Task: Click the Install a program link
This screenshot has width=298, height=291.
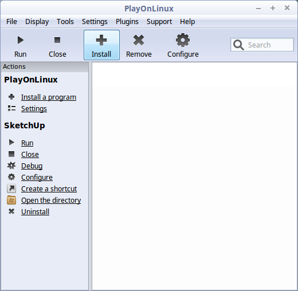Action: click(x=49, y=97)
